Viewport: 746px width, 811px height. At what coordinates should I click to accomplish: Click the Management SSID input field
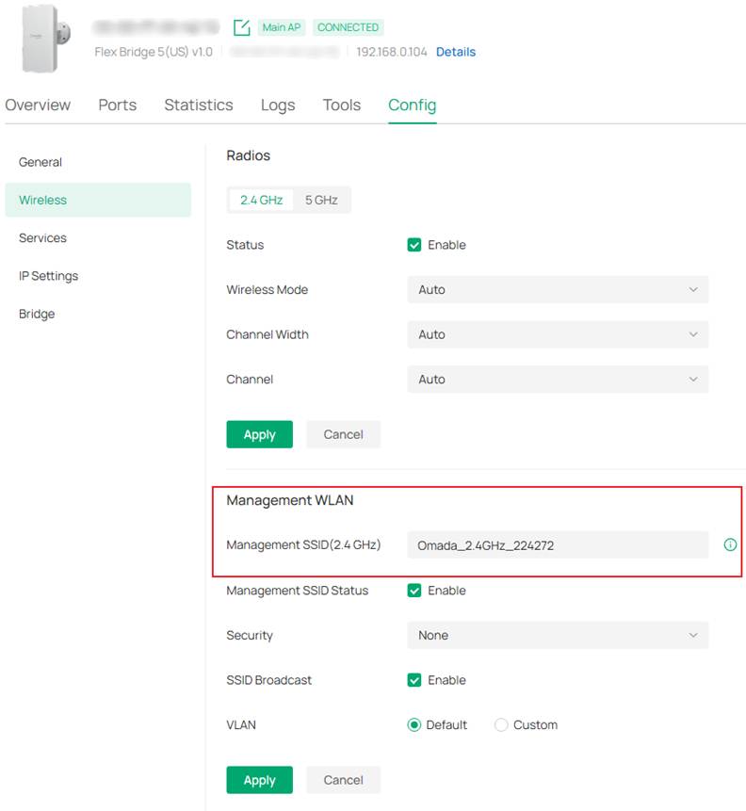(558, 545)
